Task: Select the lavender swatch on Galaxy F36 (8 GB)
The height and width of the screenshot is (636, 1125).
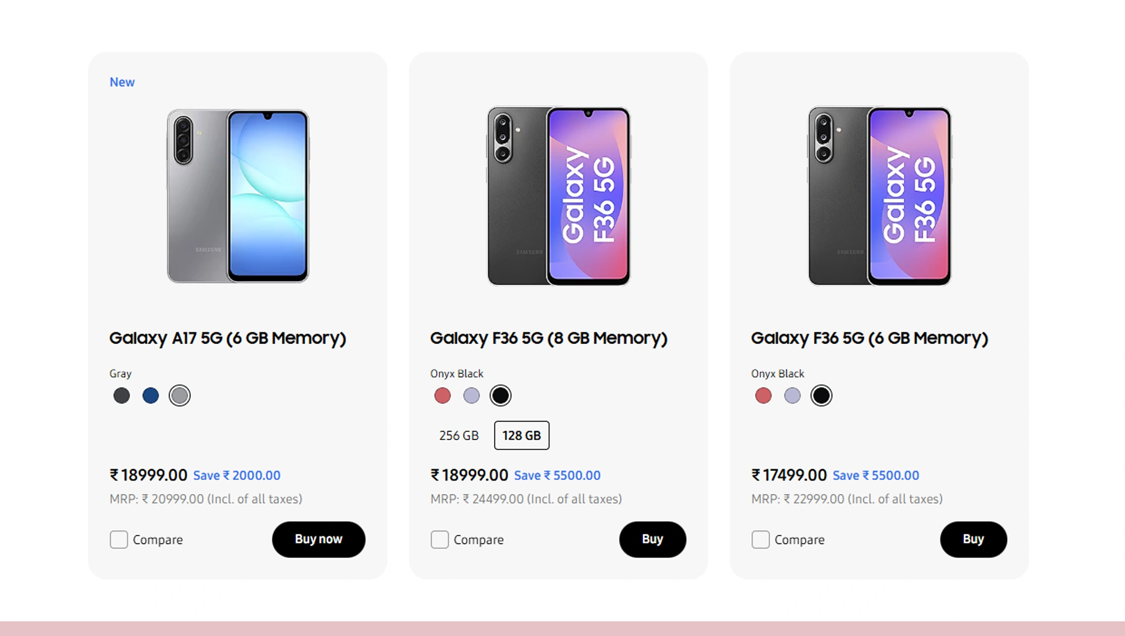Action: click(471, 395)
